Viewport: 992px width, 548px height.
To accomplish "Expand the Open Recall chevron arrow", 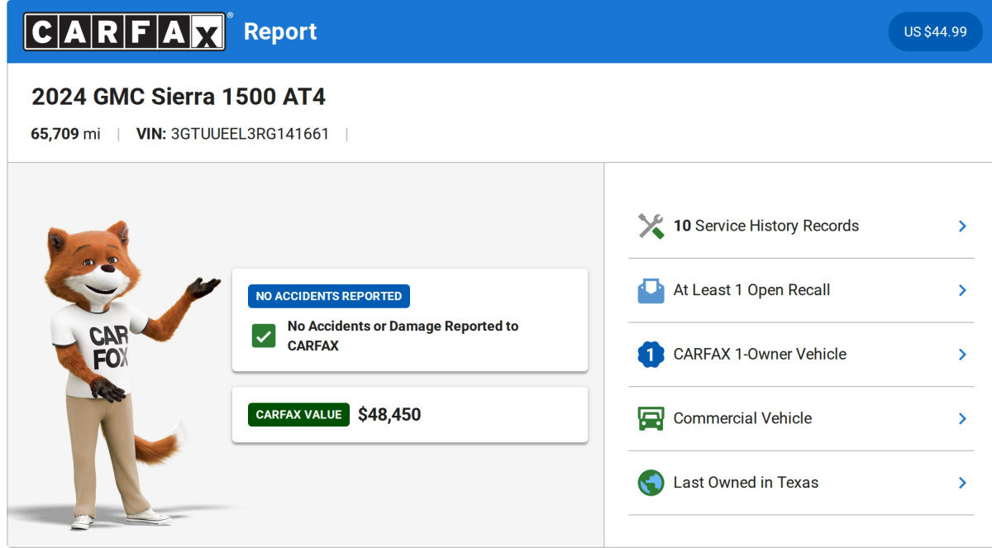I will 961,290.
